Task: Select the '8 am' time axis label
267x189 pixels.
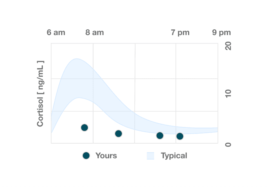Action: point(95,33)
